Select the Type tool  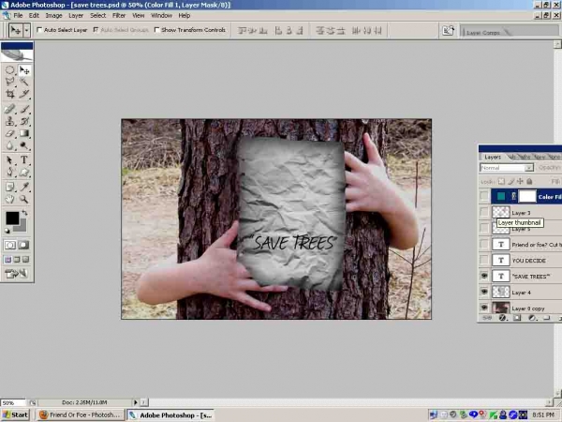[24, 160]
